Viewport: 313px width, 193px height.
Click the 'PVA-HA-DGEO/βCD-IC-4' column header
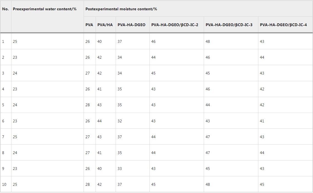(x=283, y=25)
